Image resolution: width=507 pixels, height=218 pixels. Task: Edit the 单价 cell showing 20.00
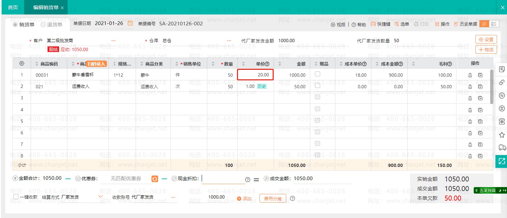tap(255, 75)
